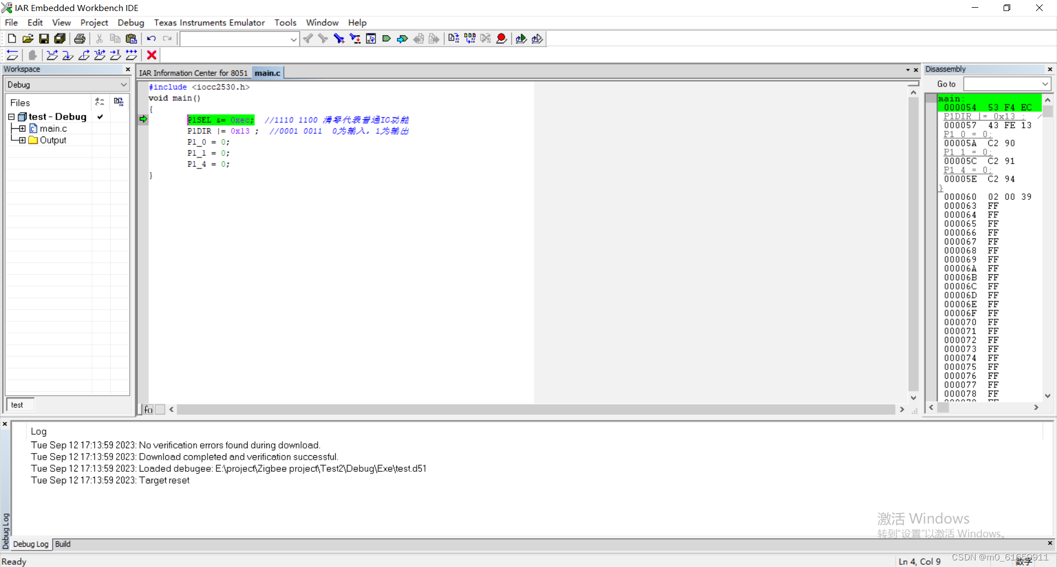Click the Find Next icon
Image resolution: width=1057 pixels, height=567 pixels.
[323, 39]
